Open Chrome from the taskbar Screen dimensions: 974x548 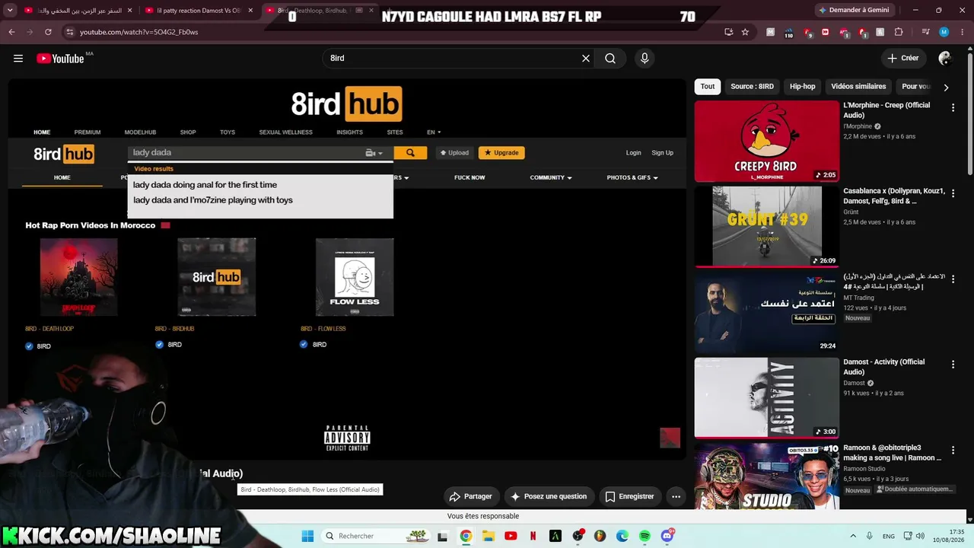pos(466,536)
